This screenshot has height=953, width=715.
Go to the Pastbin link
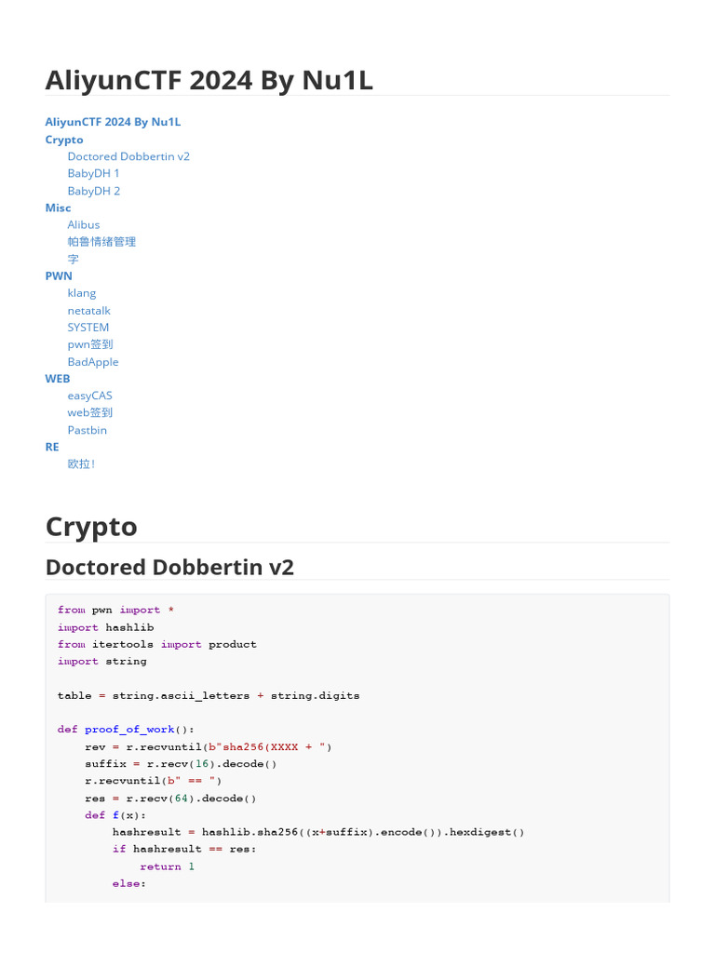point(87,430)
